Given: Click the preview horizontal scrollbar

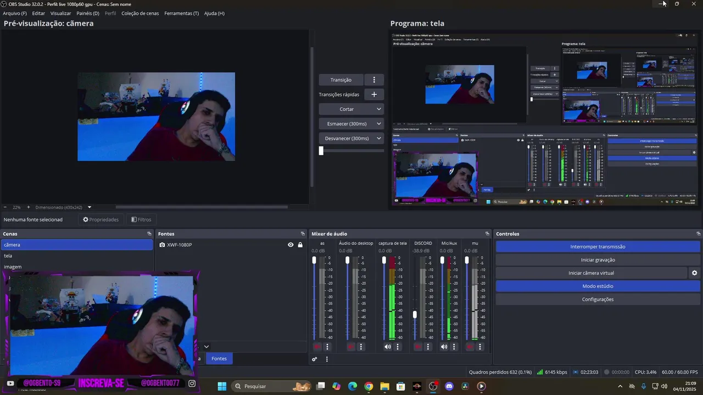Looking at the screenshot, I should (202, 207).
